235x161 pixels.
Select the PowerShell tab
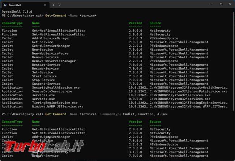pyautogui.click(x=26, y=5)
